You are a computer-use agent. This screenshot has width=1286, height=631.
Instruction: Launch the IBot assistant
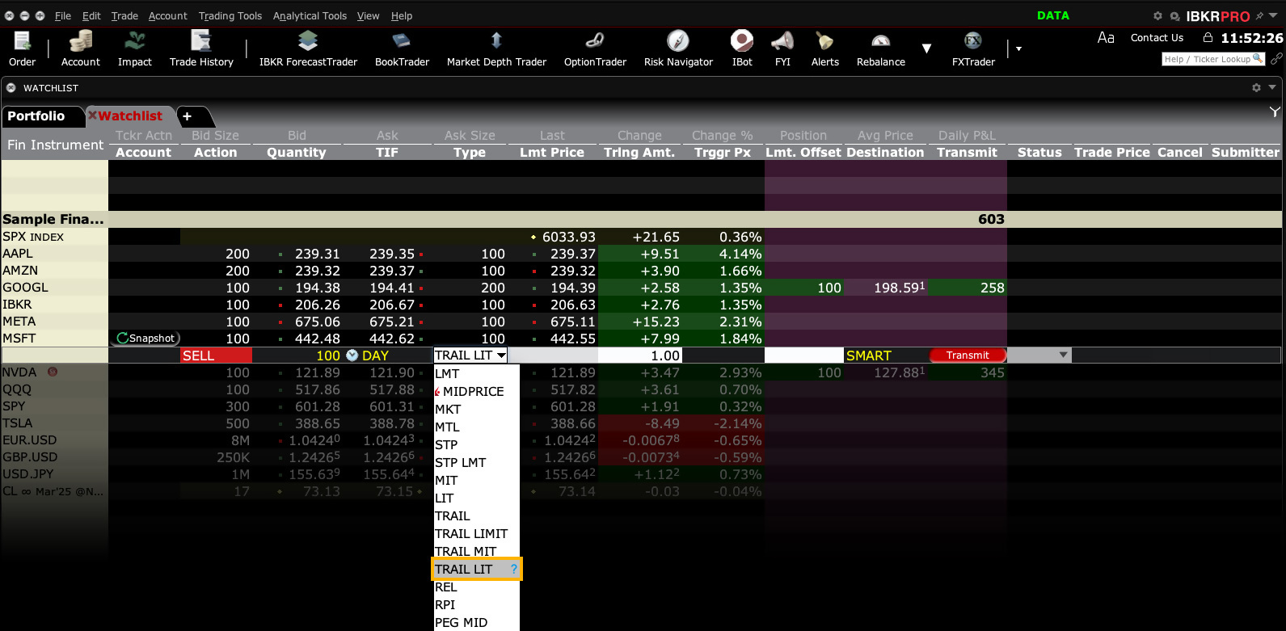coord(741,48)
